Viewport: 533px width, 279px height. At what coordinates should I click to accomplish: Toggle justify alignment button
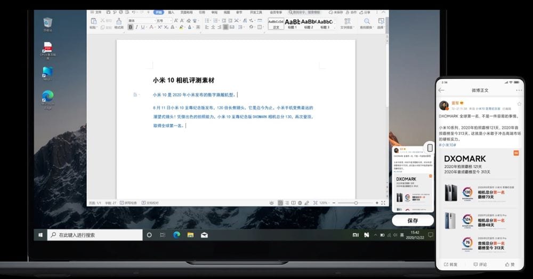pos(225,27)
